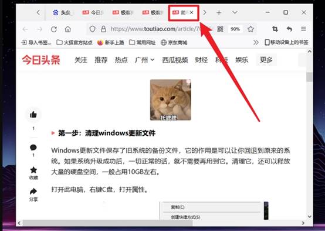
Task: Click vertical scrollbar up arrow
Action: click(310, 51)
